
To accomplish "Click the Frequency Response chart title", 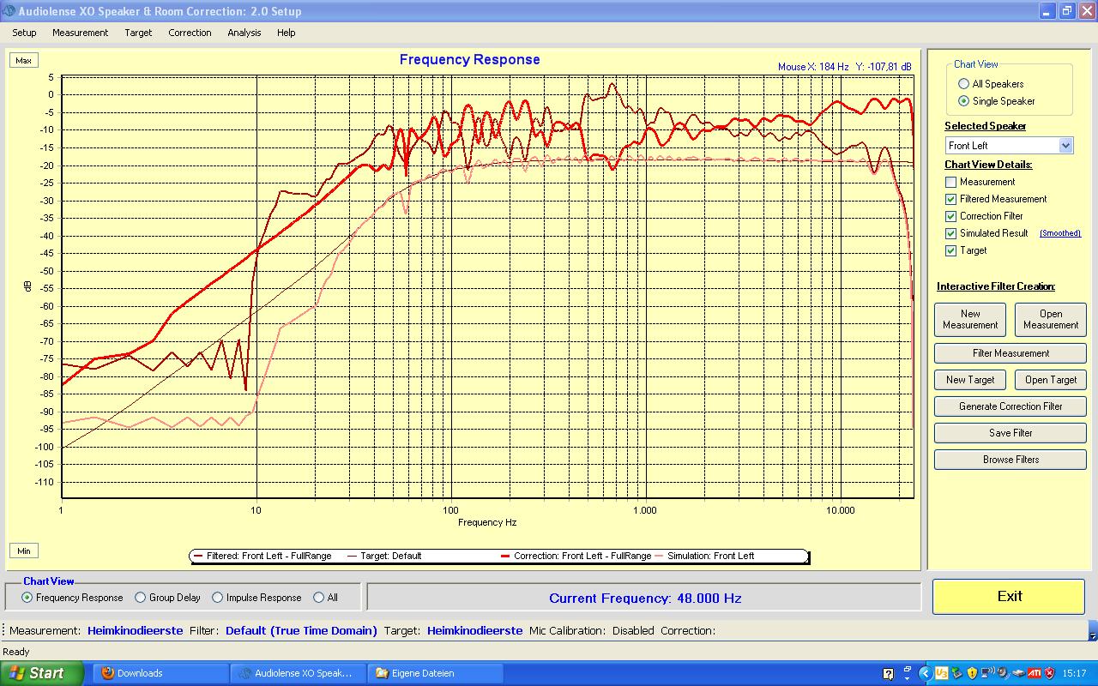I will pos(469,59).
